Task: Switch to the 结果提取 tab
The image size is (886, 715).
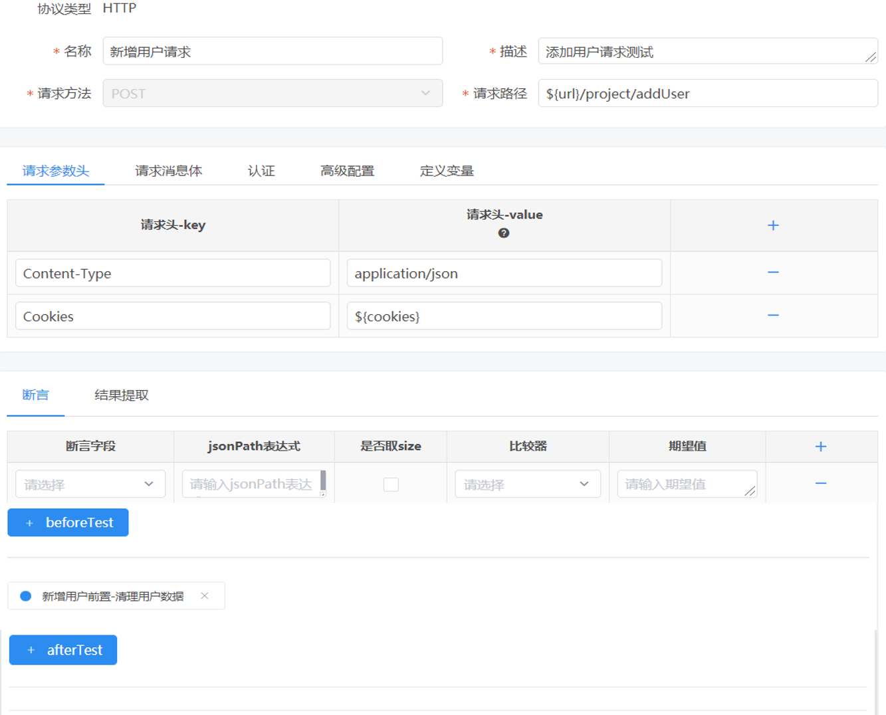Action: click(122, 395)
